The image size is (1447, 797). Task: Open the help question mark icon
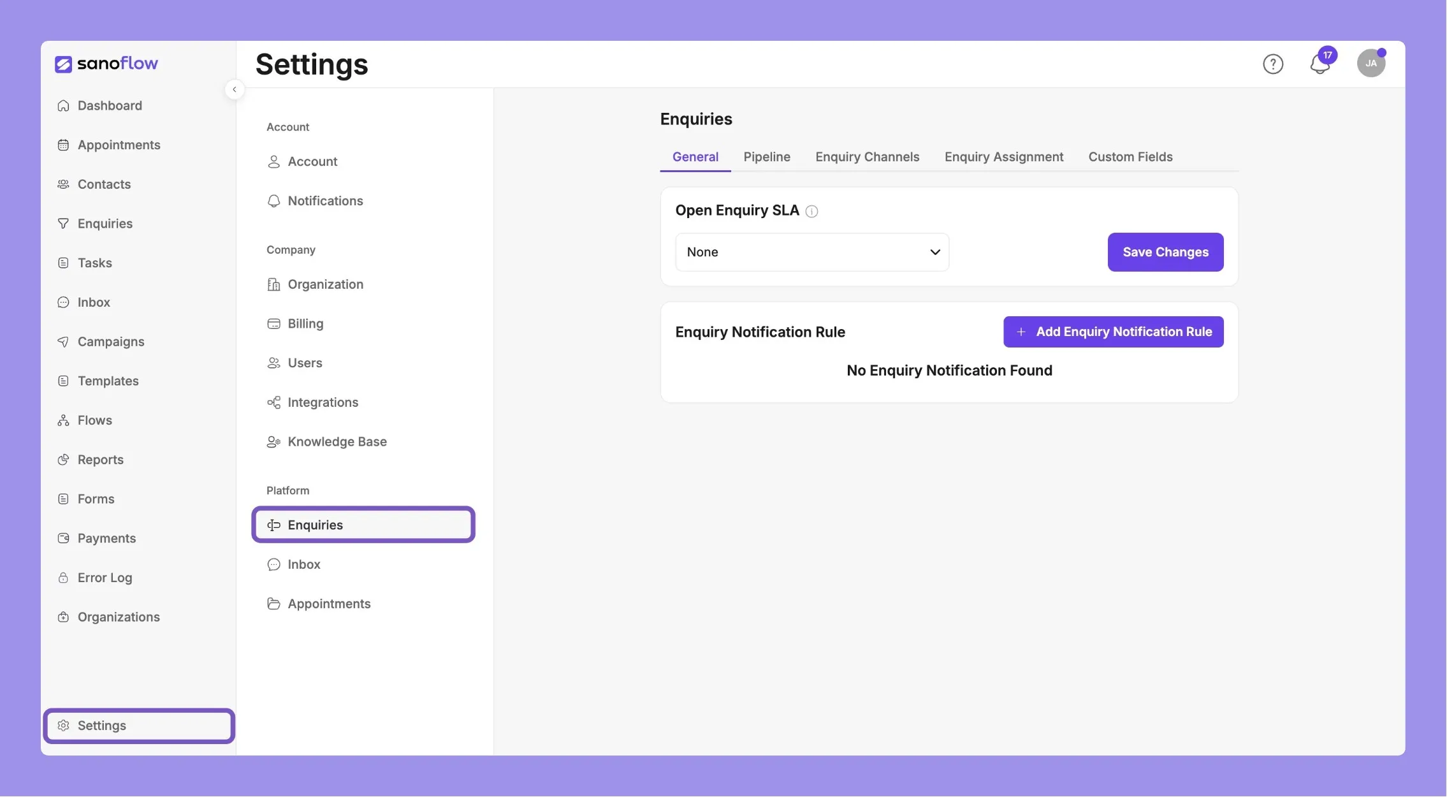pos(1272,64)
